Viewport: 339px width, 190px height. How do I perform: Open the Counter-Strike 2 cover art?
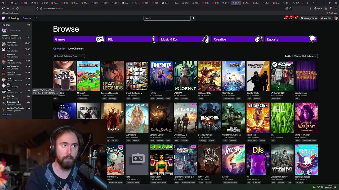click(x=258, y=76)
